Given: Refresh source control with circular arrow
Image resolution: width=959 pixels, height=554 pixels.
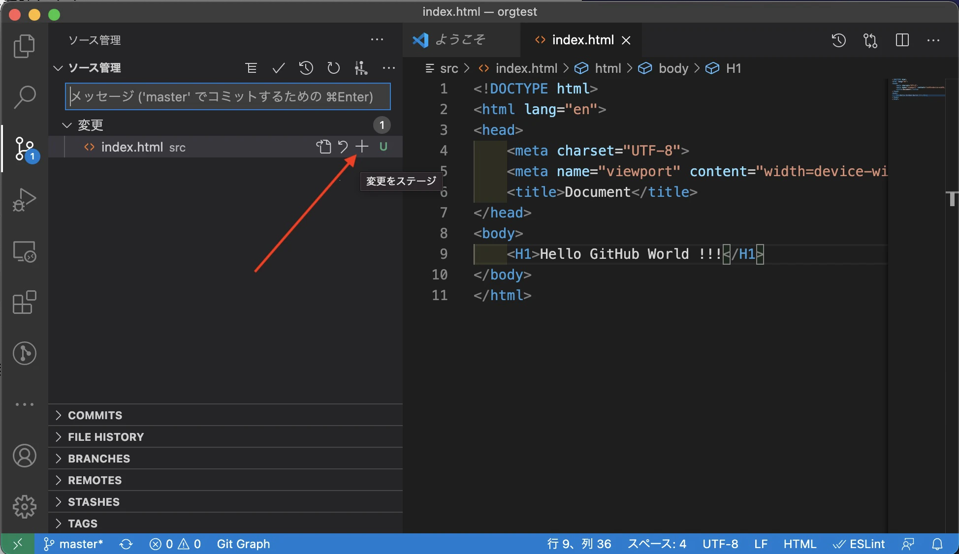Looking at the screenshot, I should 334,68.
